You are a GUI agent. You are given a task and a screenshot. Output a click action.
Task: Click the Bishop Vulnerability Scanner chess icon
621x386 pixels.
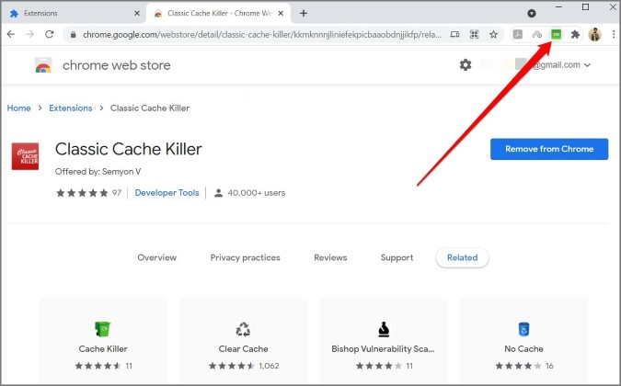[x=384, y=329]
